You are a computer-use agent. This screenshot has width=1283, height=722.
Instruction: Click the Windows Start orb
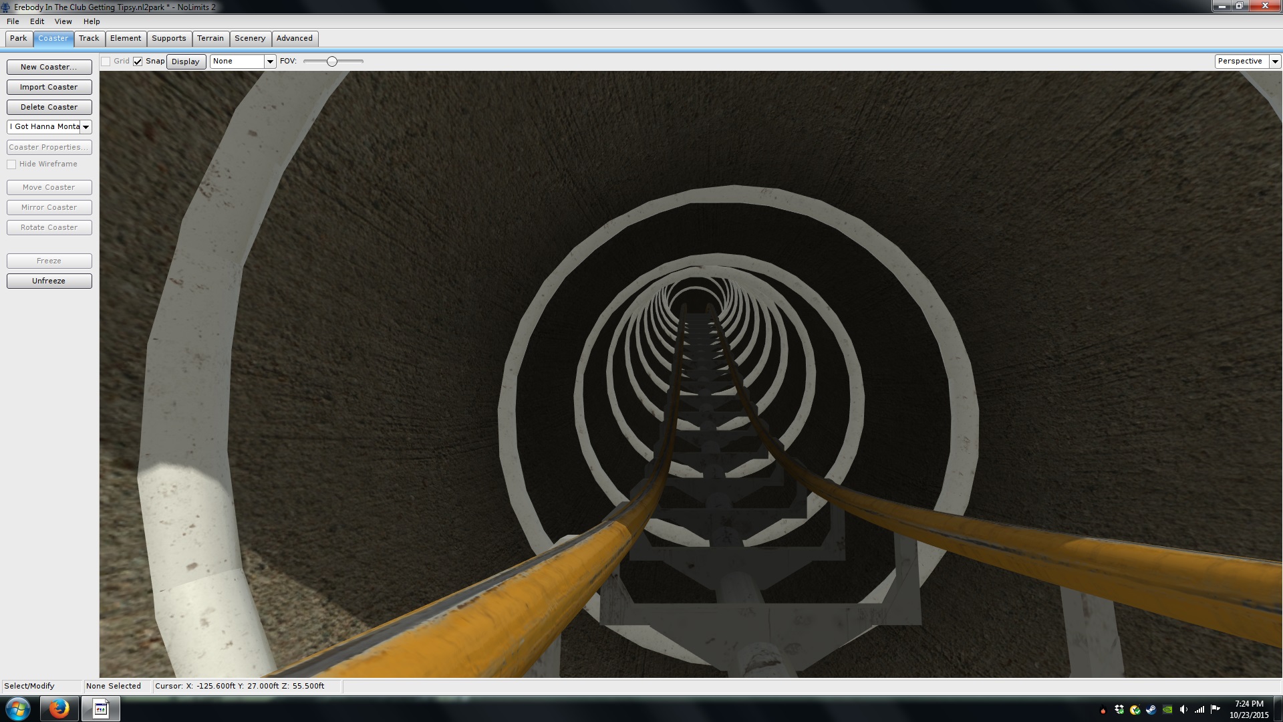click(x=18, y=709)
